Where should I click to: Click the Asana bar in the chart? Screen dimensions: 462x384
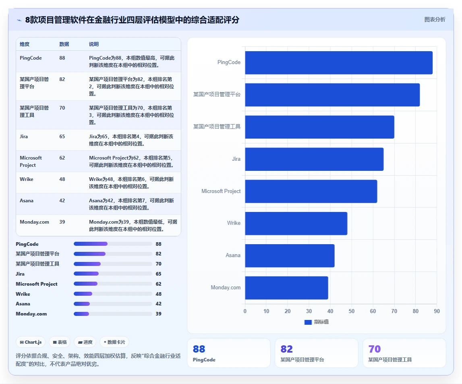coord(290,255)
